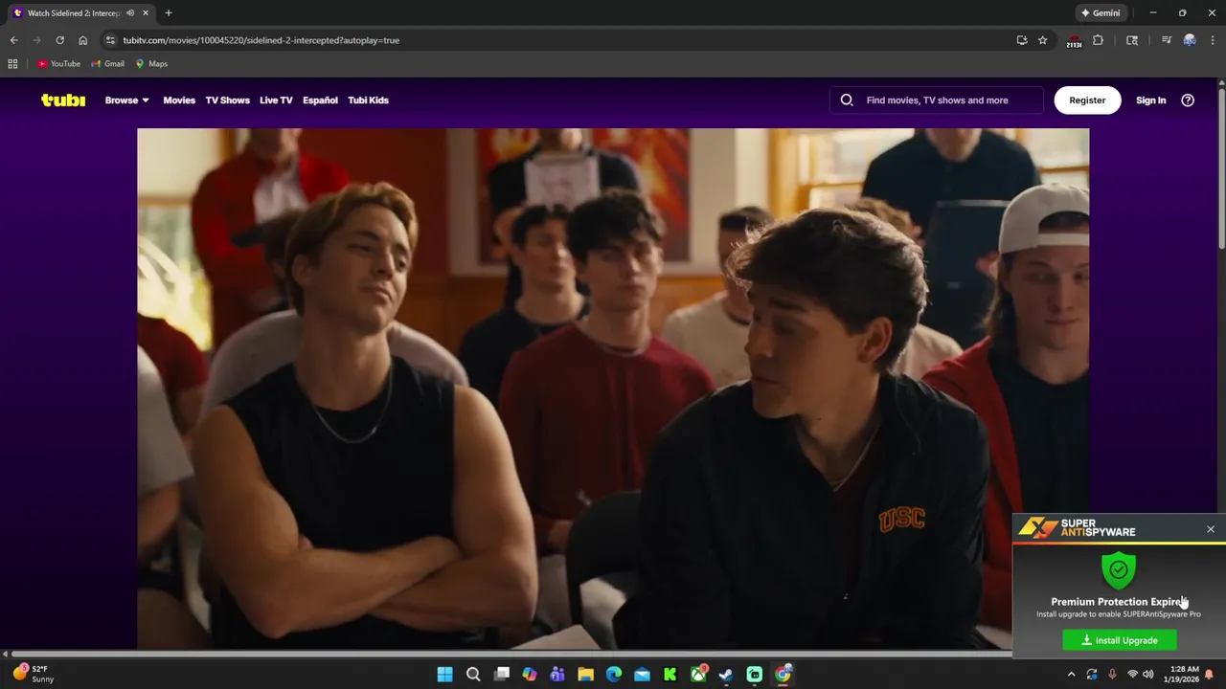Open the Windows Start menu

tap(444, 675)
